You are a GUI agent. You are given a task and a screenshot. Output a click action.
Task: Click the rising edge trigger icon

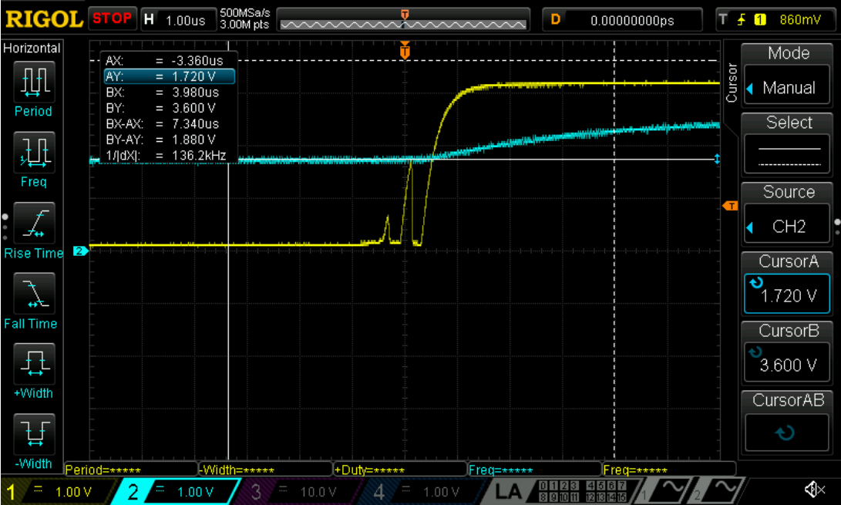click(x=742, y=20)
